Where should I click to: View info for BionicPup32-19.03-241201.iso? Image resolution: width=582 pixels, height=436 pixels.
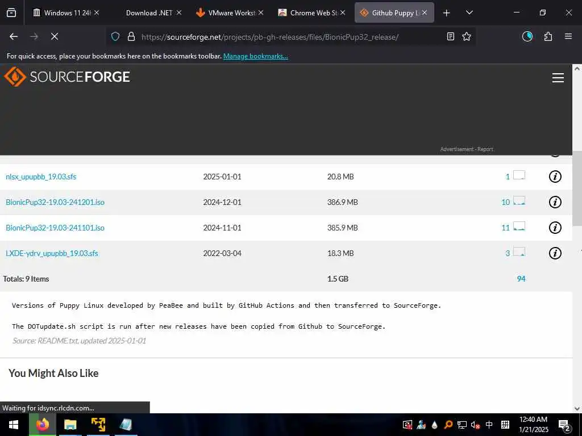[x=555, y=202]
